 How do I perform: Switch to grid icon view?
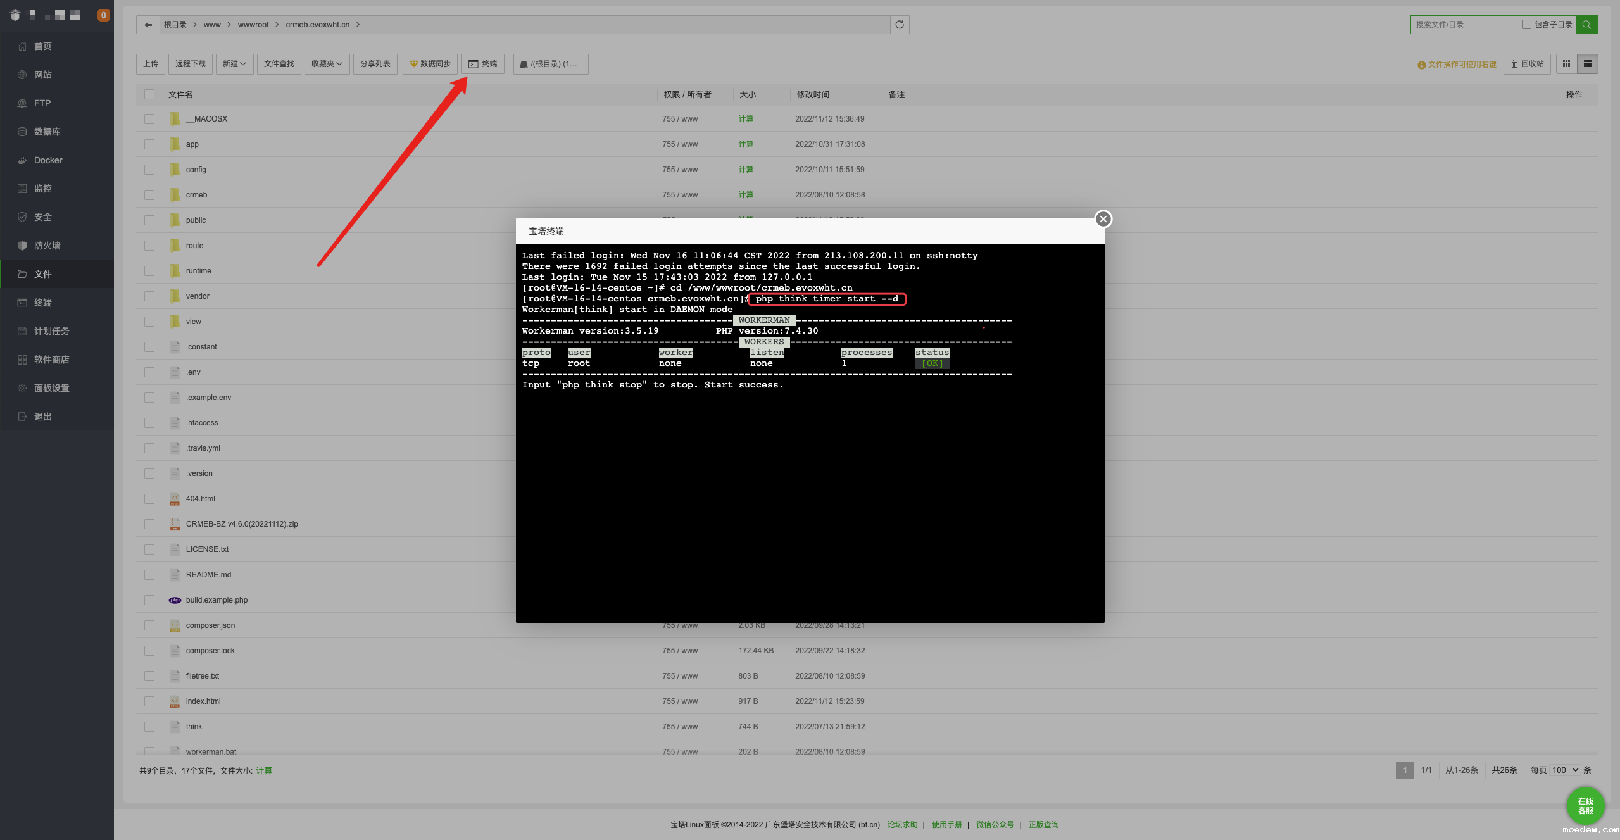click(x=1566, y=64)
